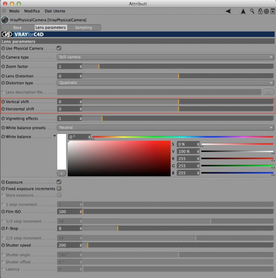
Task: Open the magnifier search icon
Action: click(252, 11)
